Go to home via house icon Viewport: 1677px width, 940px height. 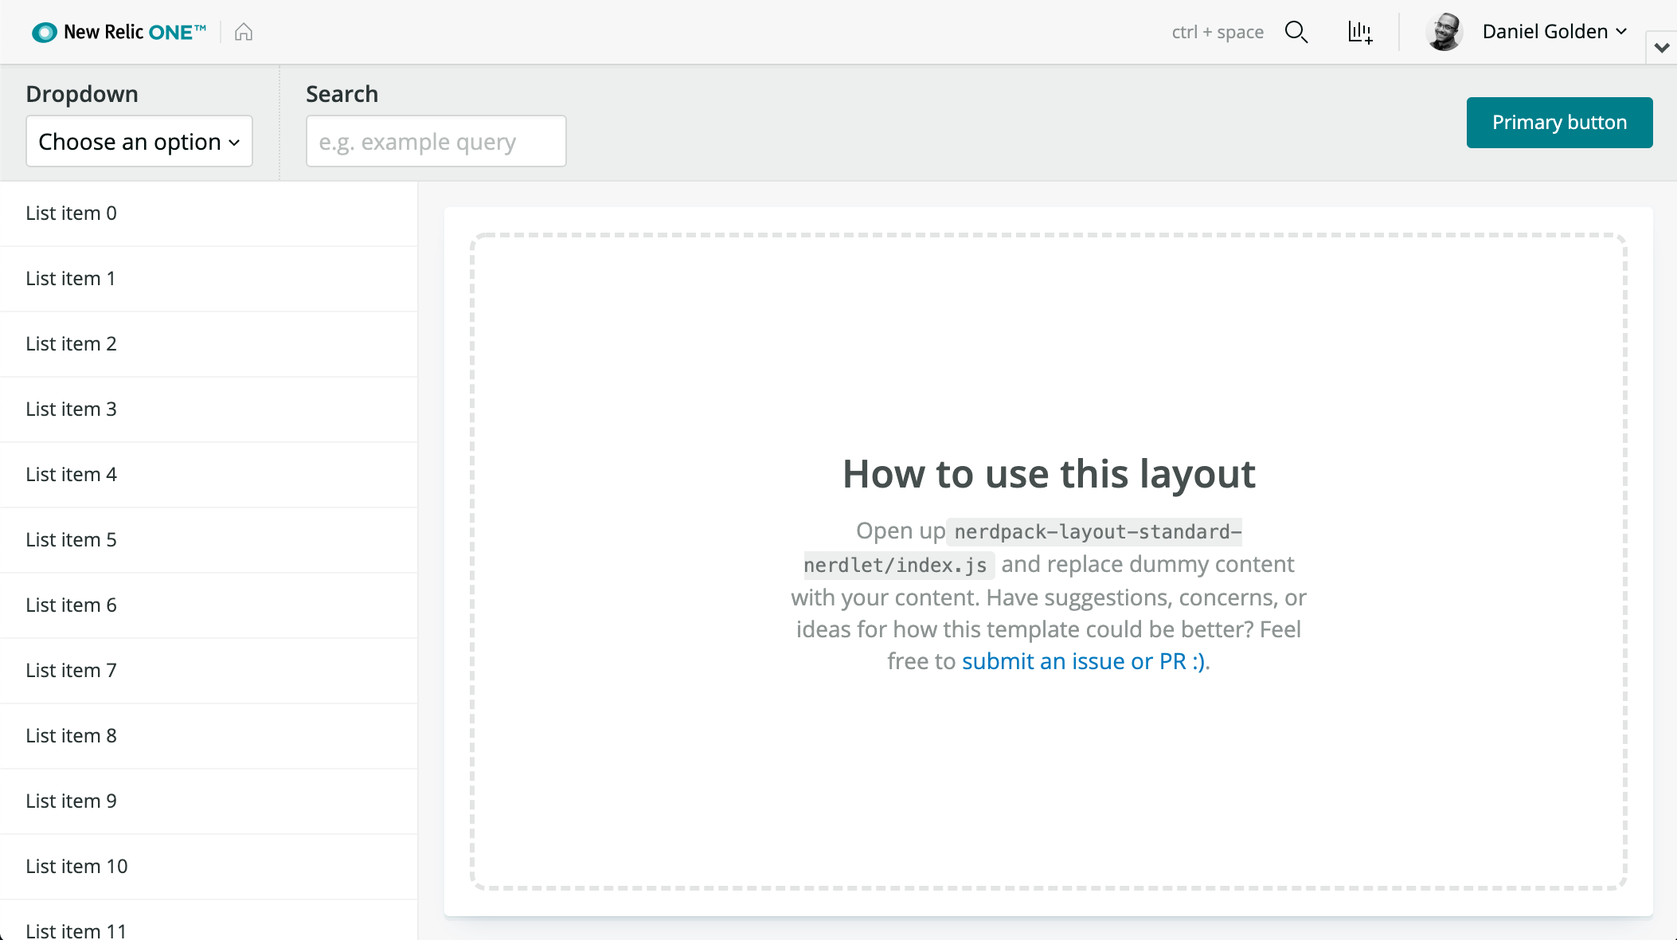pyautogui.click(x=244, y=32)
